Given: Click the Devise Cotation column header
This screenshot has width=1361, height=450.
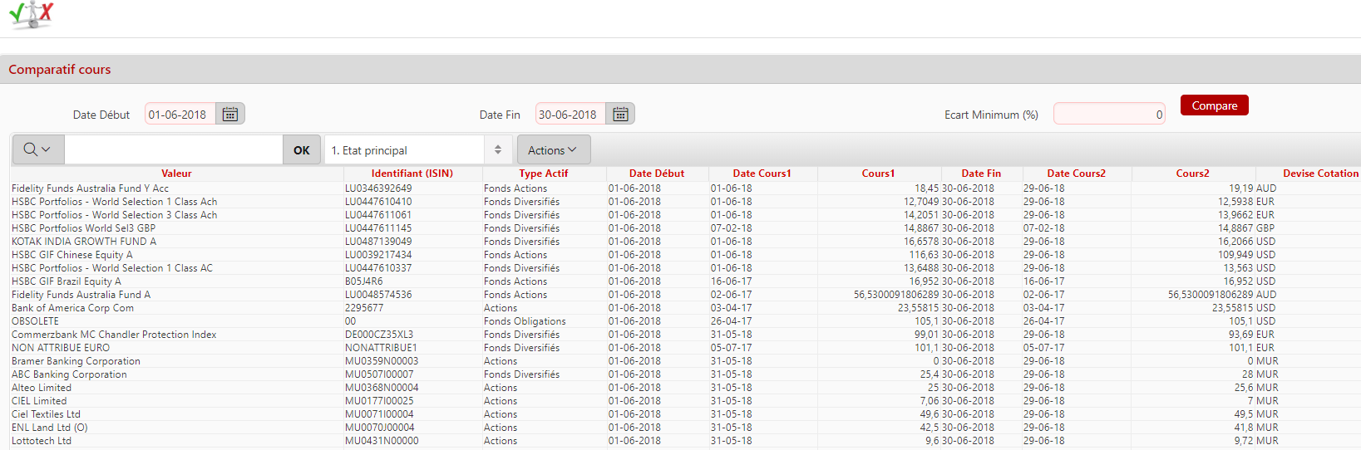Looking at the screenshot, I should pyautogui.click(x=1320, y=174).
